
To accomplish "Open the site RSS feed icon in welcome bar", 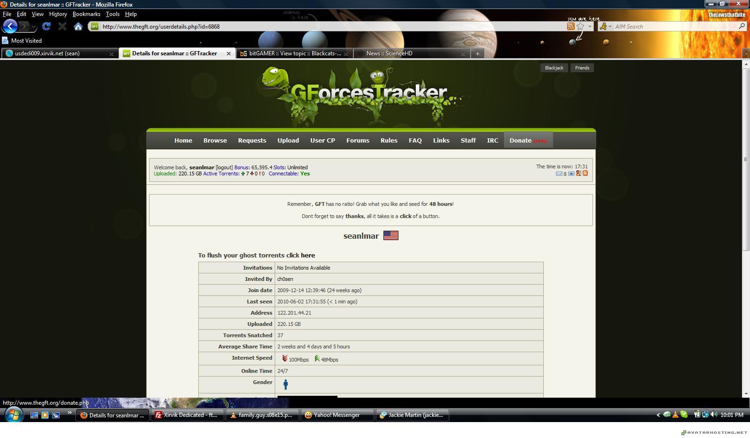I will (x=585, y=173).
